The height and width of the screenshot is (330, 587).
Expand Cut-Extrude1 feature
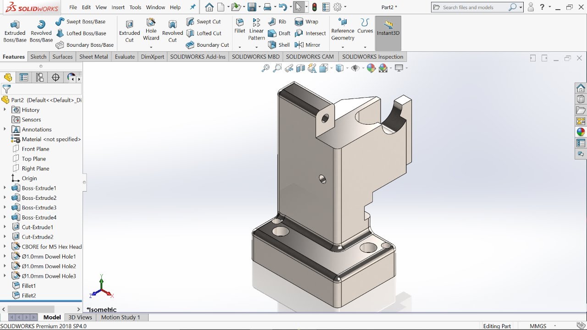5,227
